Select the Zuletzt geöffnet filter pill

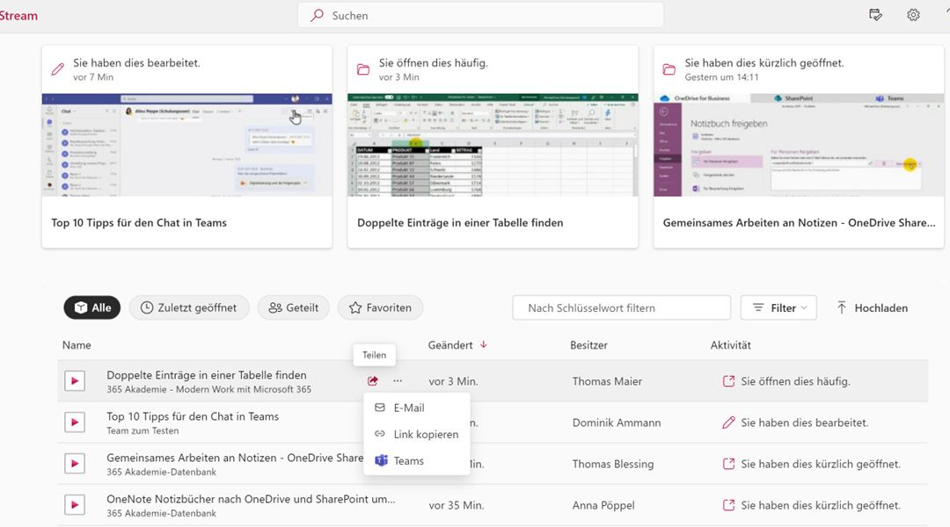189,307
